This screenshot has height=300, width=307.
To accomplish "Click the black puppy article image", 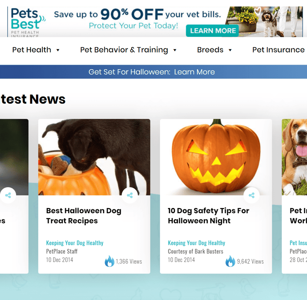I will [x=94, y=157].
